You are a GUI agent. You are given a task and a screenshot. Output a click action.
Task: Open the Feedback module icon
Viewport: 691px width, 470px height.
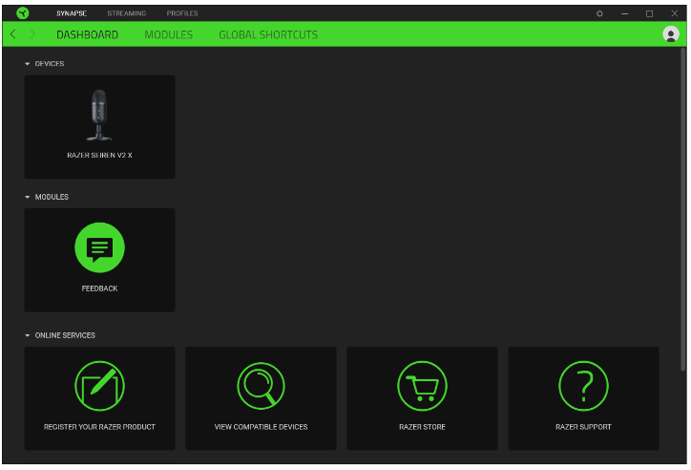[x=99, y=247]
